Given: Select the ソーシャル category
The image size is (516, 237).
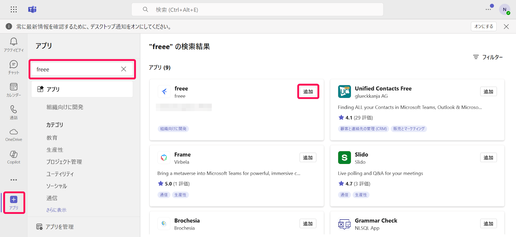Looking at the screenshot, I should point(56,186).
